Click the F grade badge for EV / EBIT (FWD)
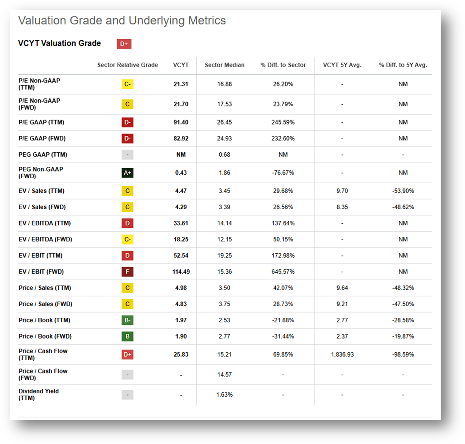The height and width of the screenshot is (444, 465). [x=127, y=271]
